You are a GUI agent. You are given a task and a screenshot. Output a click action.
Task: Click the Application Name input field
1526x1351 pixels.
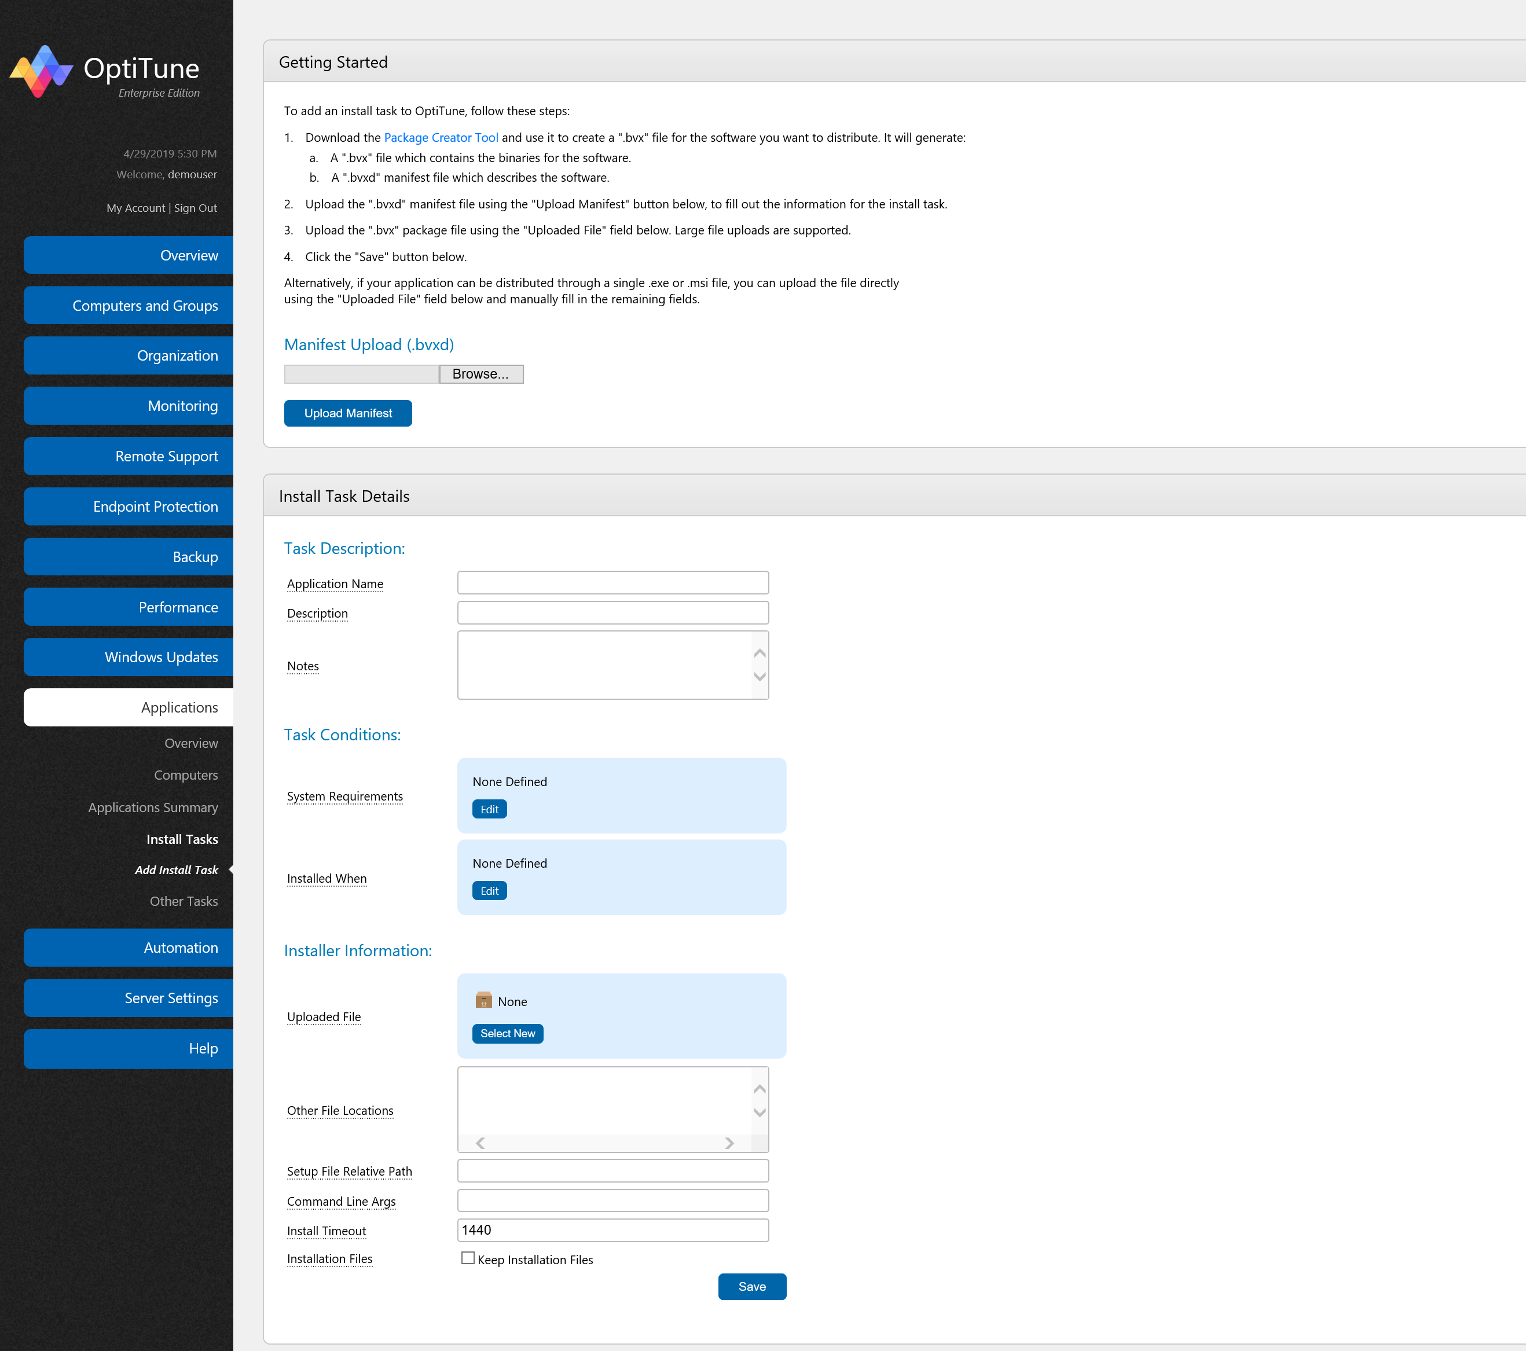pyautogui.click(x=612, y=582)
